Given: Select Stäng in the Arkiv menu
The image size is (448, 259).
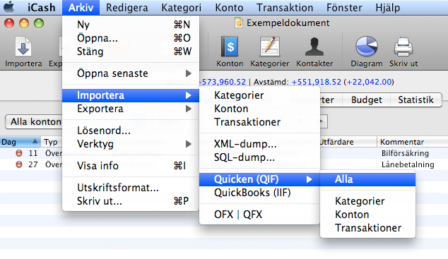Looking at the screenshot, I should [x=131, y=52].
